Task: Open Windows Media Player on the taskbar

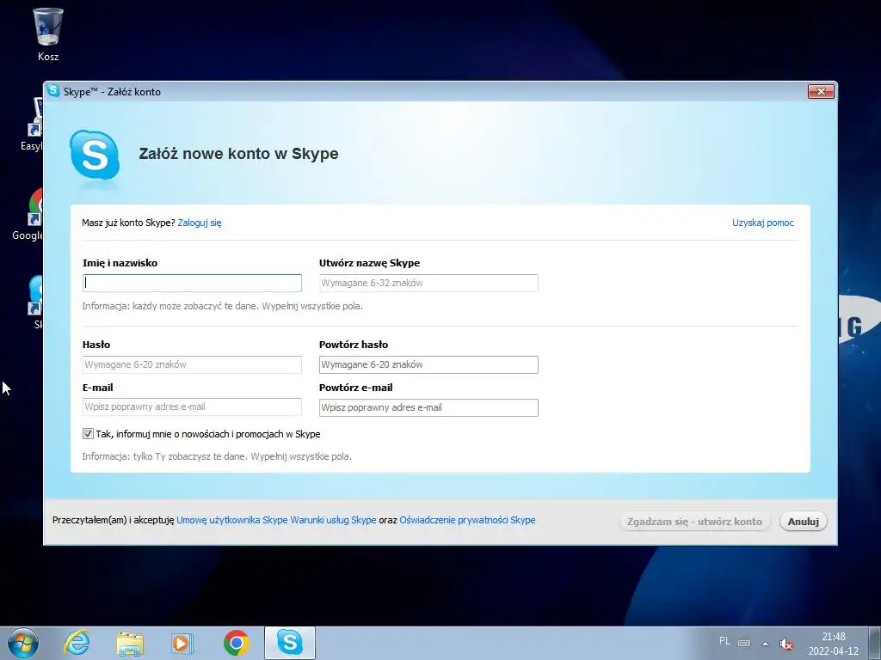Action: point(182,643)
